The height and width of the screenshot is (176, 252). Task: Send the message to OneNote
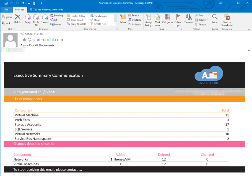pos(135,20)
